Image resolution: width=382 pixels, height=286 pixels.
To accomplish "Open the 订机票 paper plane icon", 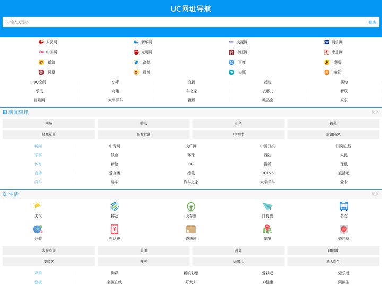I will 267,206.
